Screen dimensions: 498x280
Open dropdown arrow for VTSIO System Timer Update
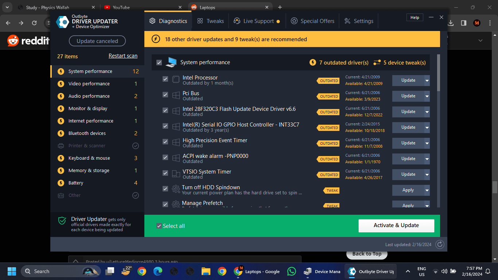tap(427, 175)
